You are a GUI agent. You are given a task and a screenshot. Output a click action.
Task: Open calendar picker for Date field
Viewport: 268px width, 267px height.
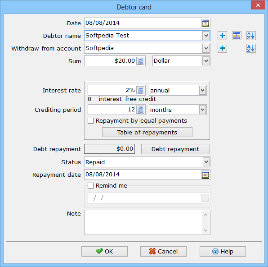(x=205, y=23)
